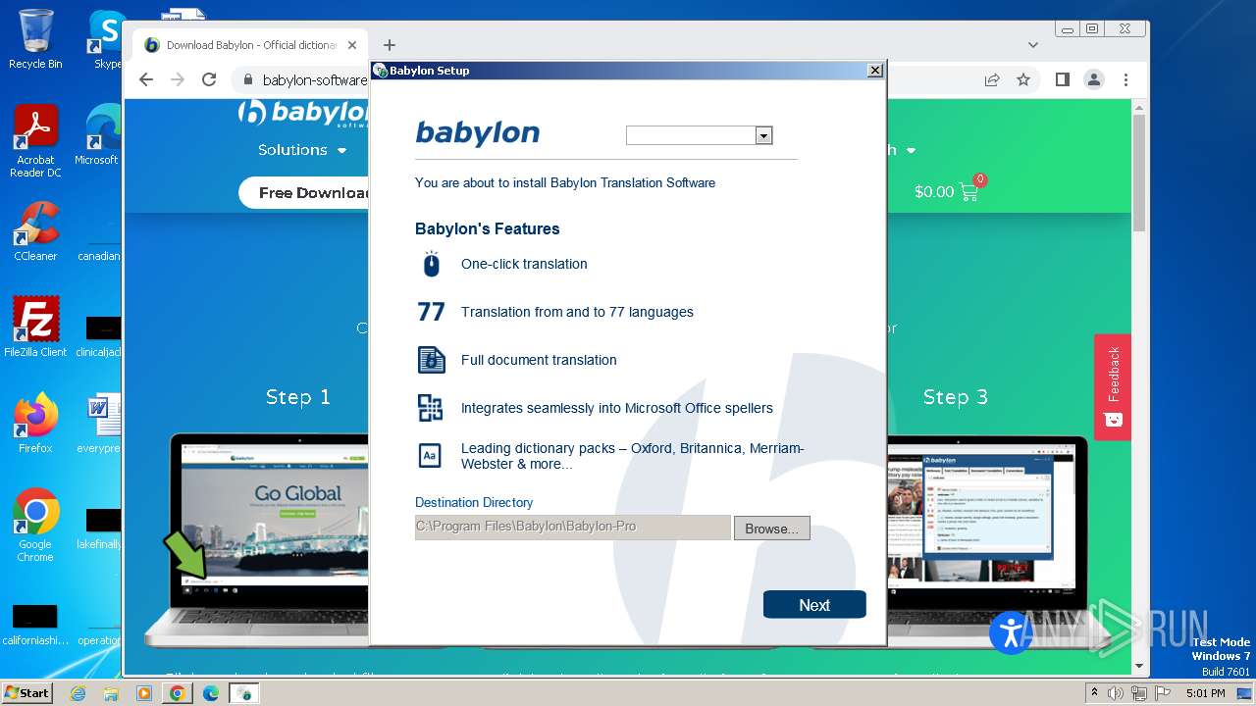Click the share page icon in Chrome
1256x706 pixels.
(992, 79)
